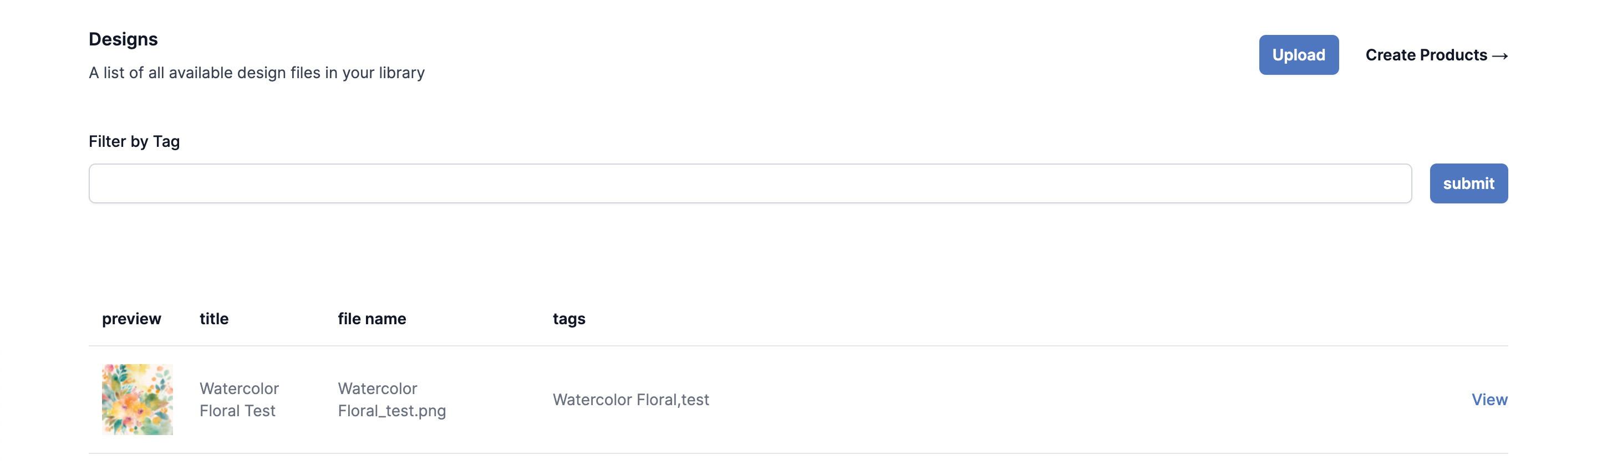Click the Designs page heading
1597x465 pixels.
click(123, 39)
